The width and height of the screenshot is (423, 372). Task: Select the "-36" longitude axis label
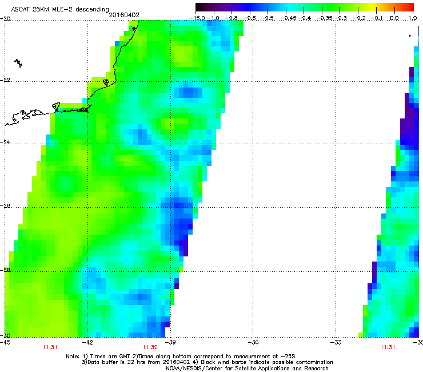[x=253, y=342]
